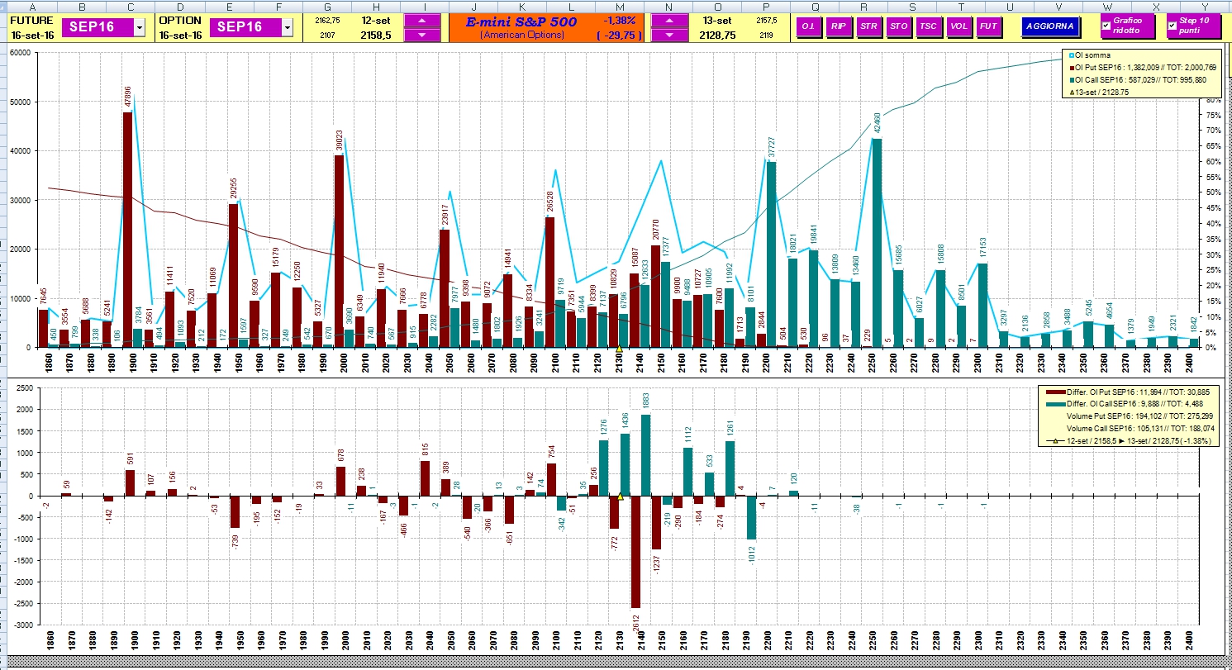Screen dimensions: 1232x670
Task: Click the call difference bar labeled 1883
Action: click(x=645, y=455)
